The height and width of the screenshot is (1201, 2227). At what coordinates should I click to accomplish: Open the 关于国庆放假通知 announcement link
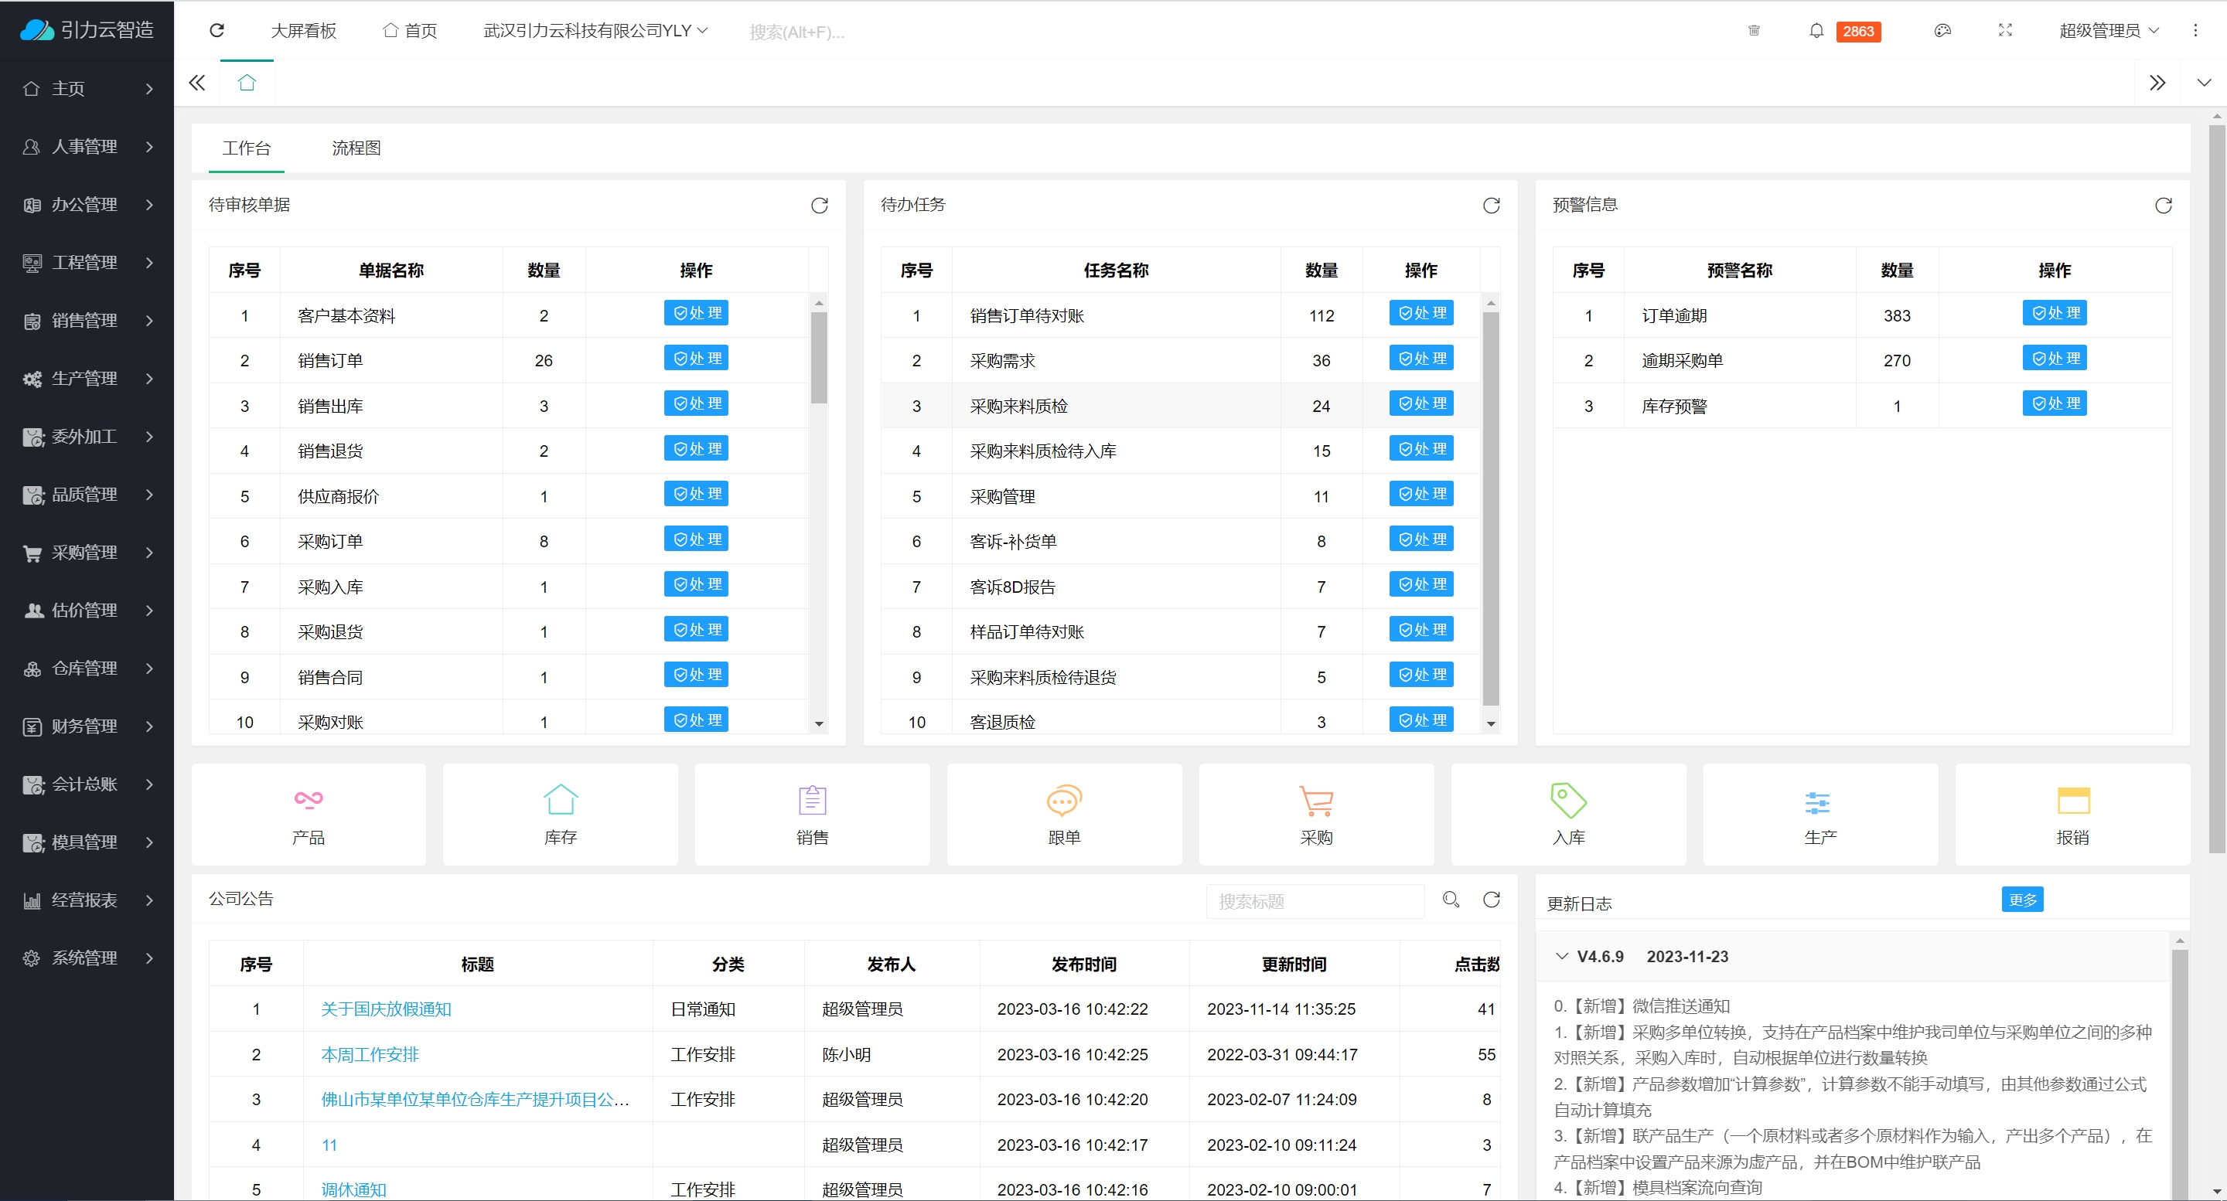387,1009
